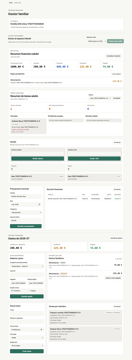Select the Pagado initial state radio
132x360 pixels.
(29, 291)
